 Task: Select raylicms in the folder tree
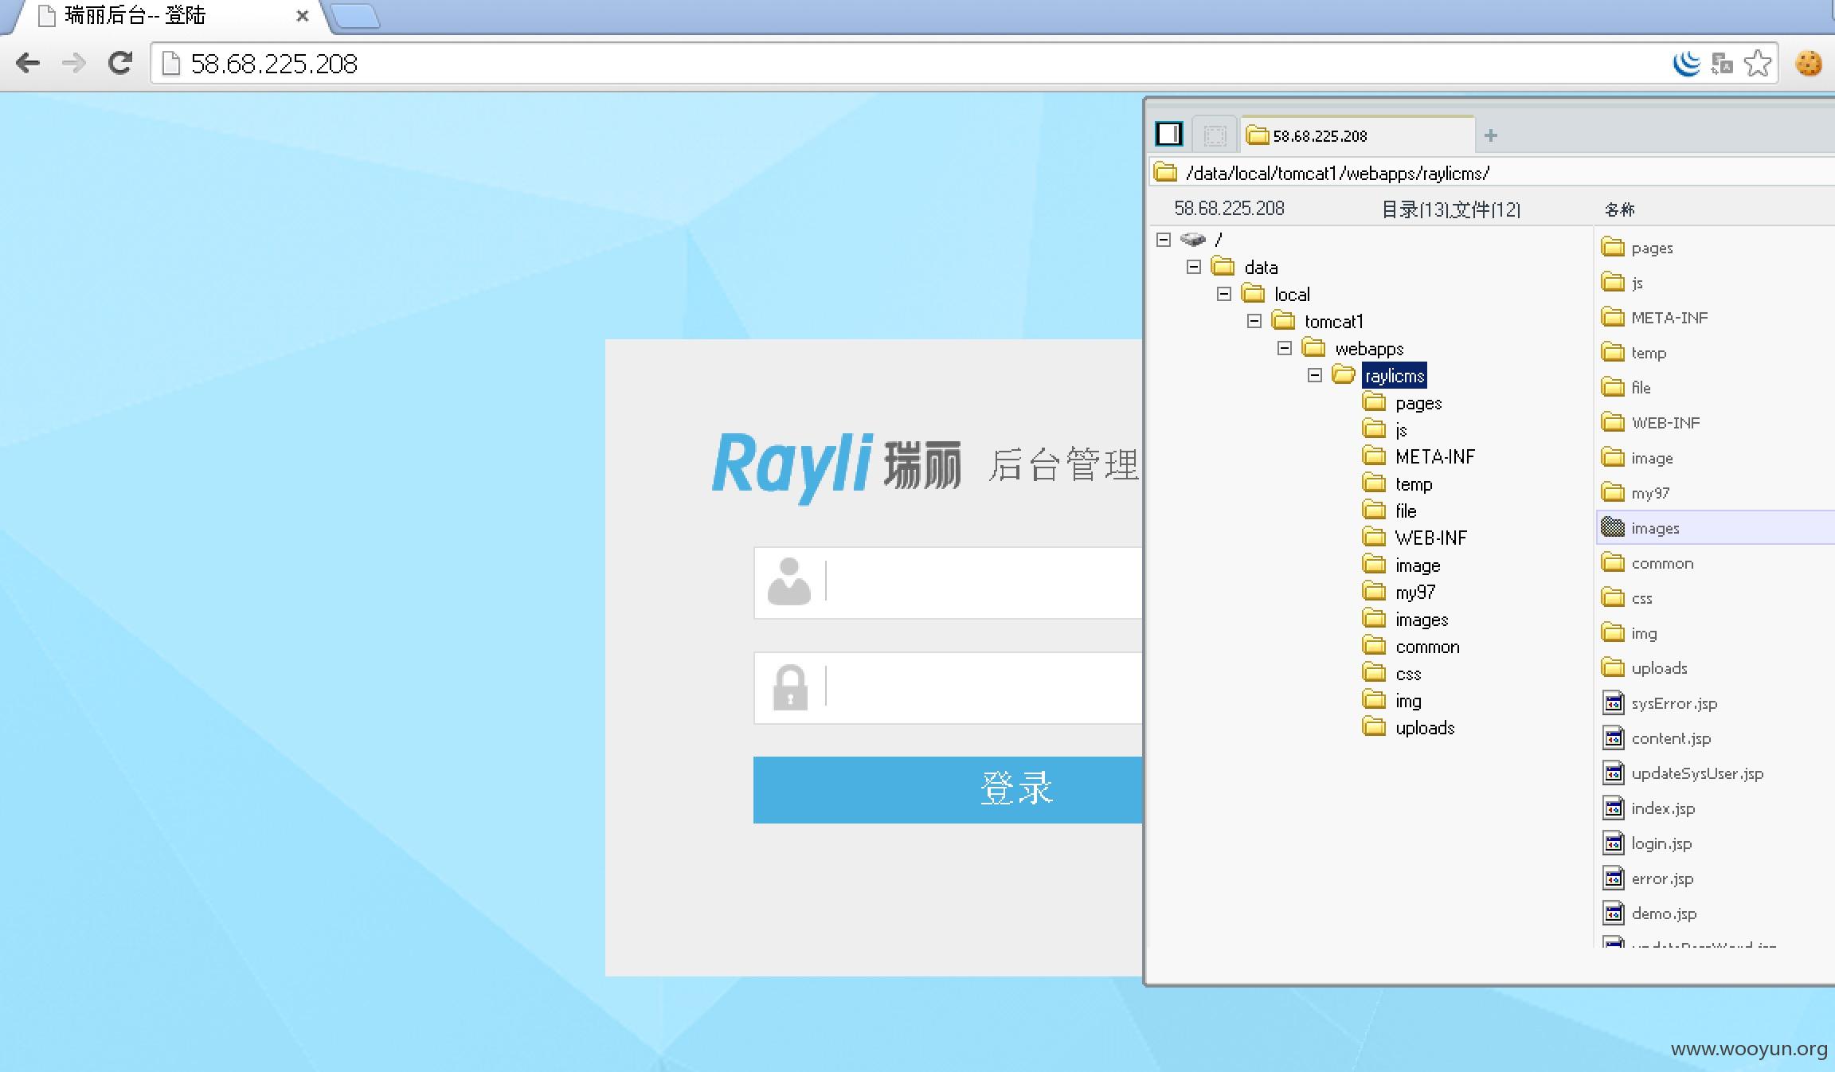pos(1395,376)
